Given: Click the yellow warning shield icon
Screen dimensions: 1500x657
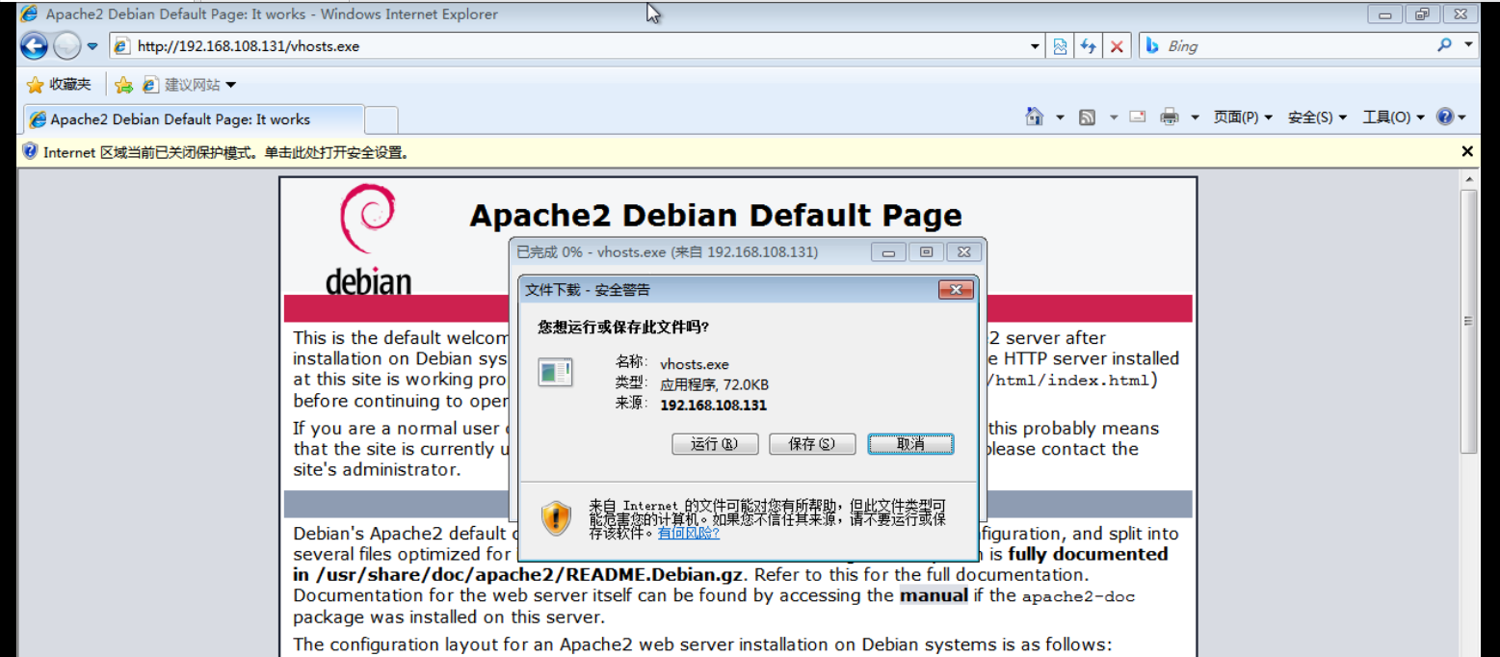Looking at the screenshot, I should pyautogui.click(x=556, y=517).
